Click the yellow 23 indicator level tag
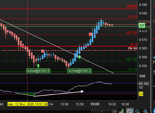The width and height of the screenshot is (155, 113). pyautogui.click(x=141, y=94)
